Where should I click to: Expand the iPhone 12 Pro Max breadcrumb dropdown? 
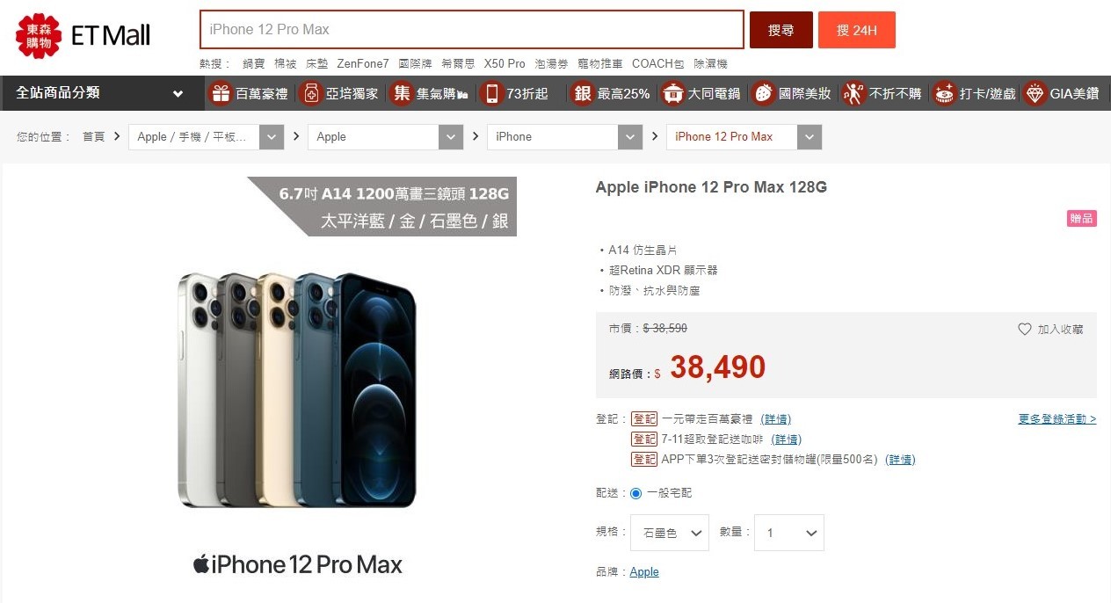point(810,137)
